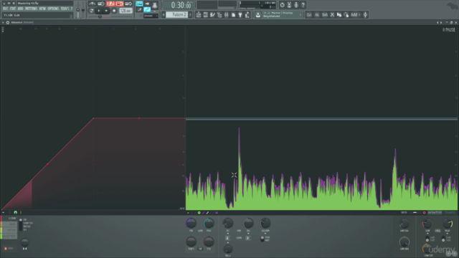The width and height of the screenshot is (459, 258).
Task: Click the play button in transport
Action: (x=99, y=11)
